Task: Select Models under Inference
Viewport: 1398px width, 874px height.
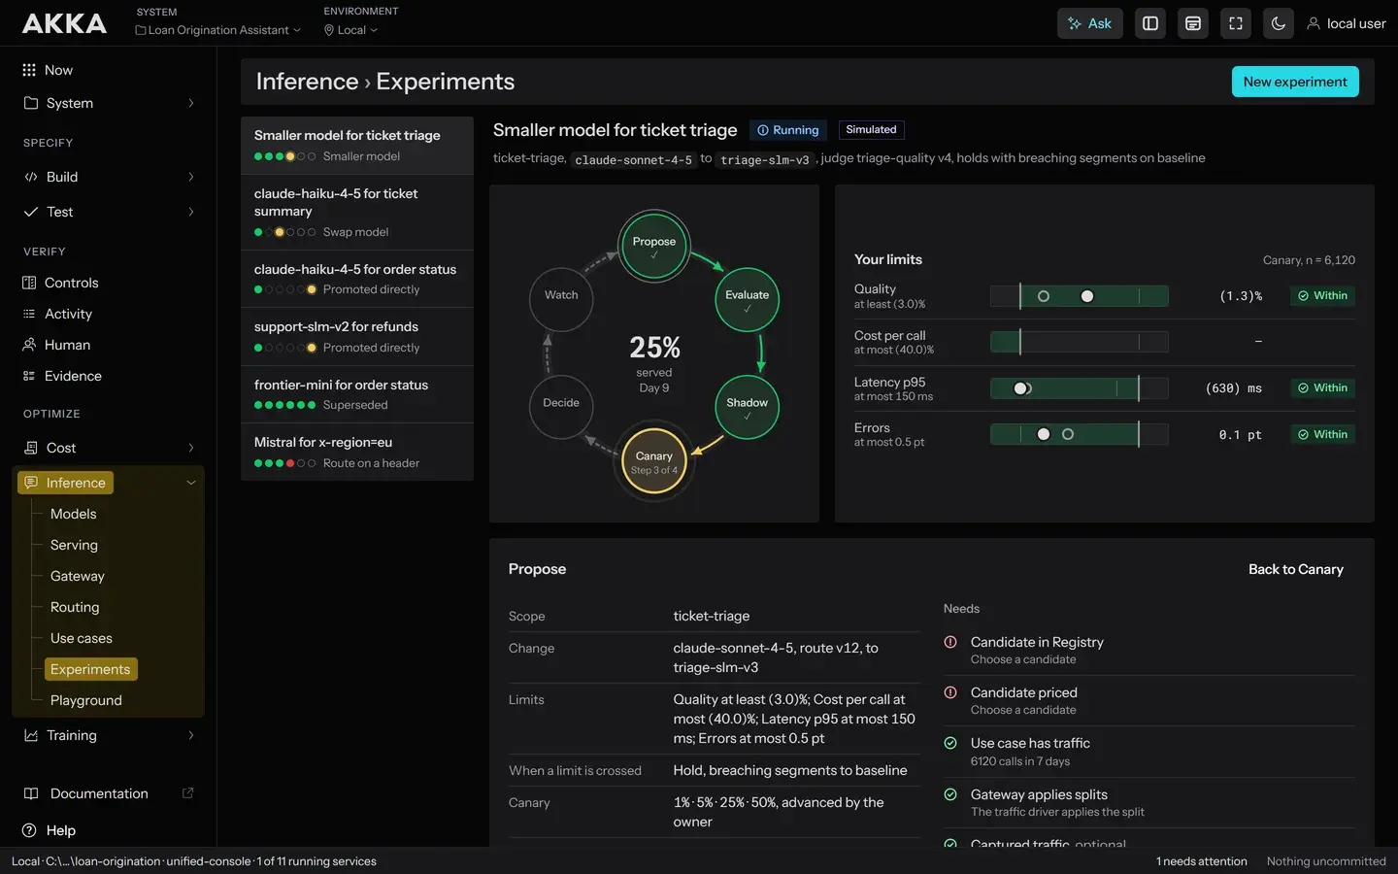Action: [x=74, y=514]
